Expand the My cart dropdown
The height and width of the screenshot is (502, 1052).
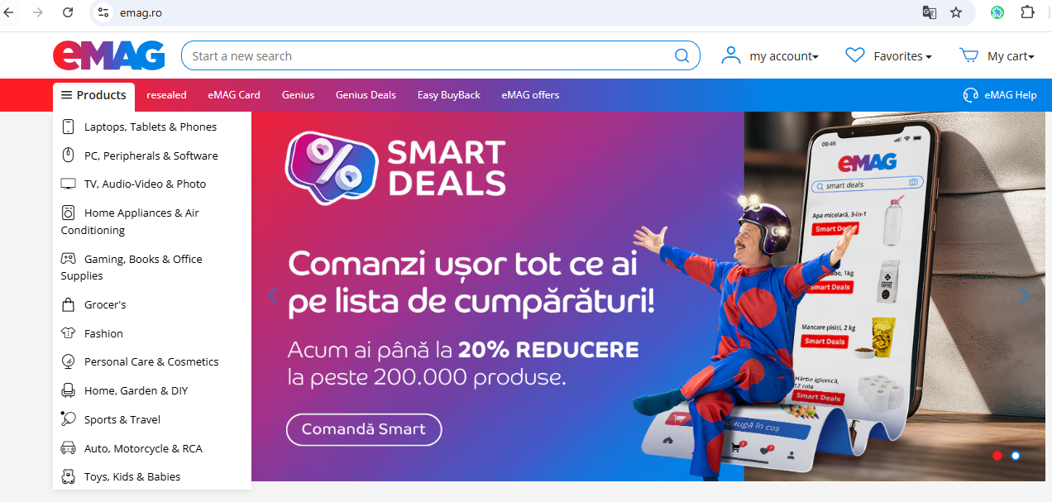click(x=1011, y=56)
